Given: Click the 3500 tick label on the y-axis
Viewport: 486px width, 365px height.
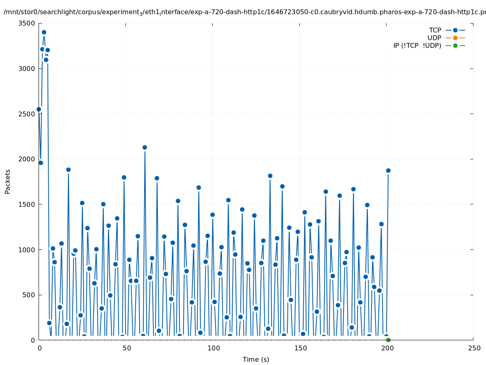Looking at the screenshot, I should pos(27,23).
